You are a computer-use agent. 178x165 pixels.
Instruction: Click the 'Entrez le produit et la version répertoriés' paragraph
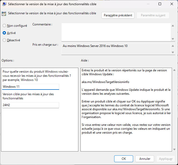[x=124, y=72]
